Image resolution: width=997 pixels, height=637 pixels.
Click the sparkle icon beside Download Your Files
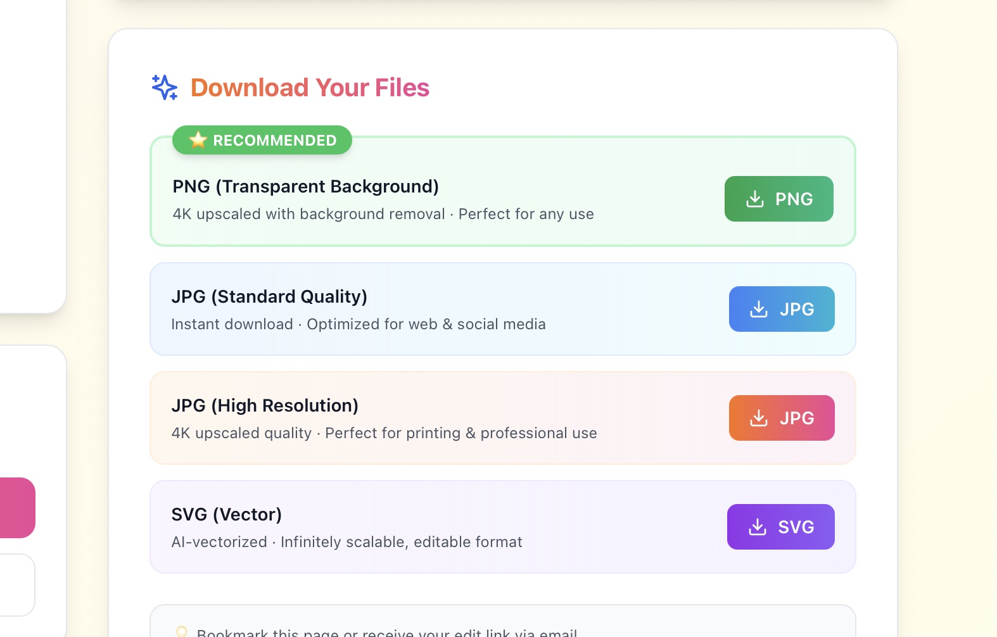click(165, 87)
